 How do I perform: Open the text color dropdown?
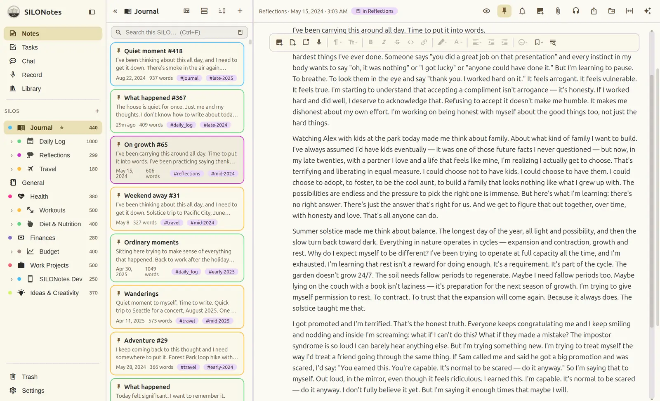pos(457,42)
